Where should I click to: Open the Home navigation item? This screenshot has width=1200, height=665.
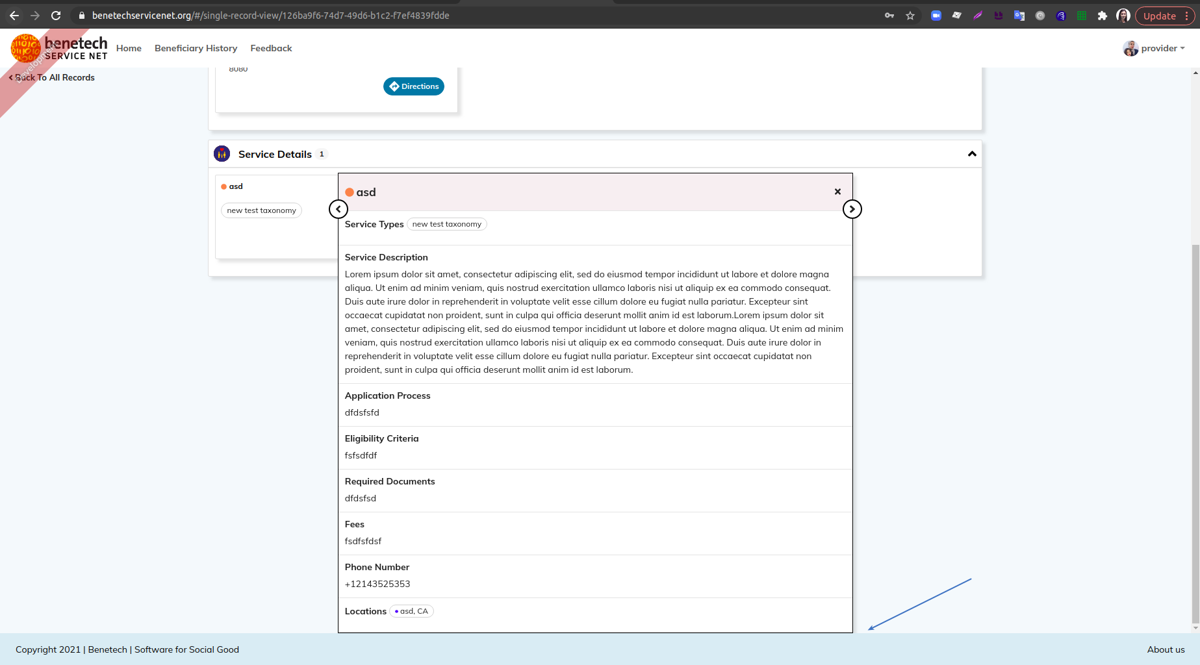coord(129,48)
